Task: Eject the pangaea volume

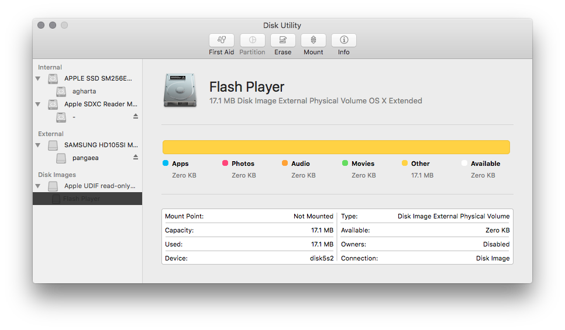Action: click(x=136, y=157)
